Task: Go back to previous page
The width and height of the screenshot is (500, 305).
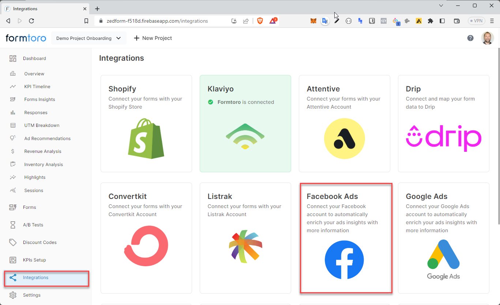Action: click(8, 21)
